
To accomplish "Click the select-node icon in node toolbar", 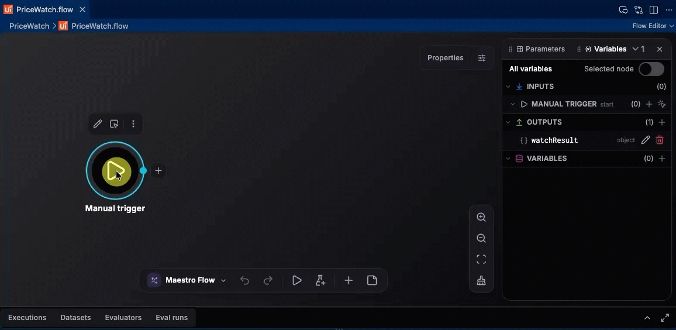I will click(x=114, y=124).
